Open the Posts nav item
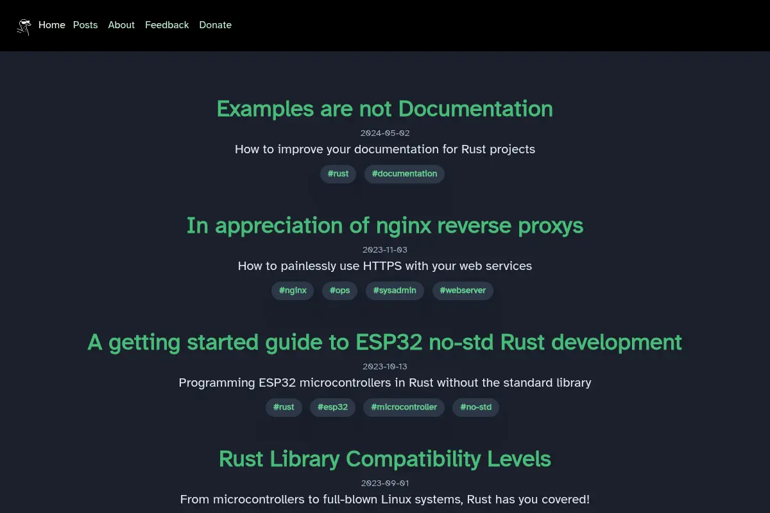This screenshot has height=513, width=770. coord(85,25)
